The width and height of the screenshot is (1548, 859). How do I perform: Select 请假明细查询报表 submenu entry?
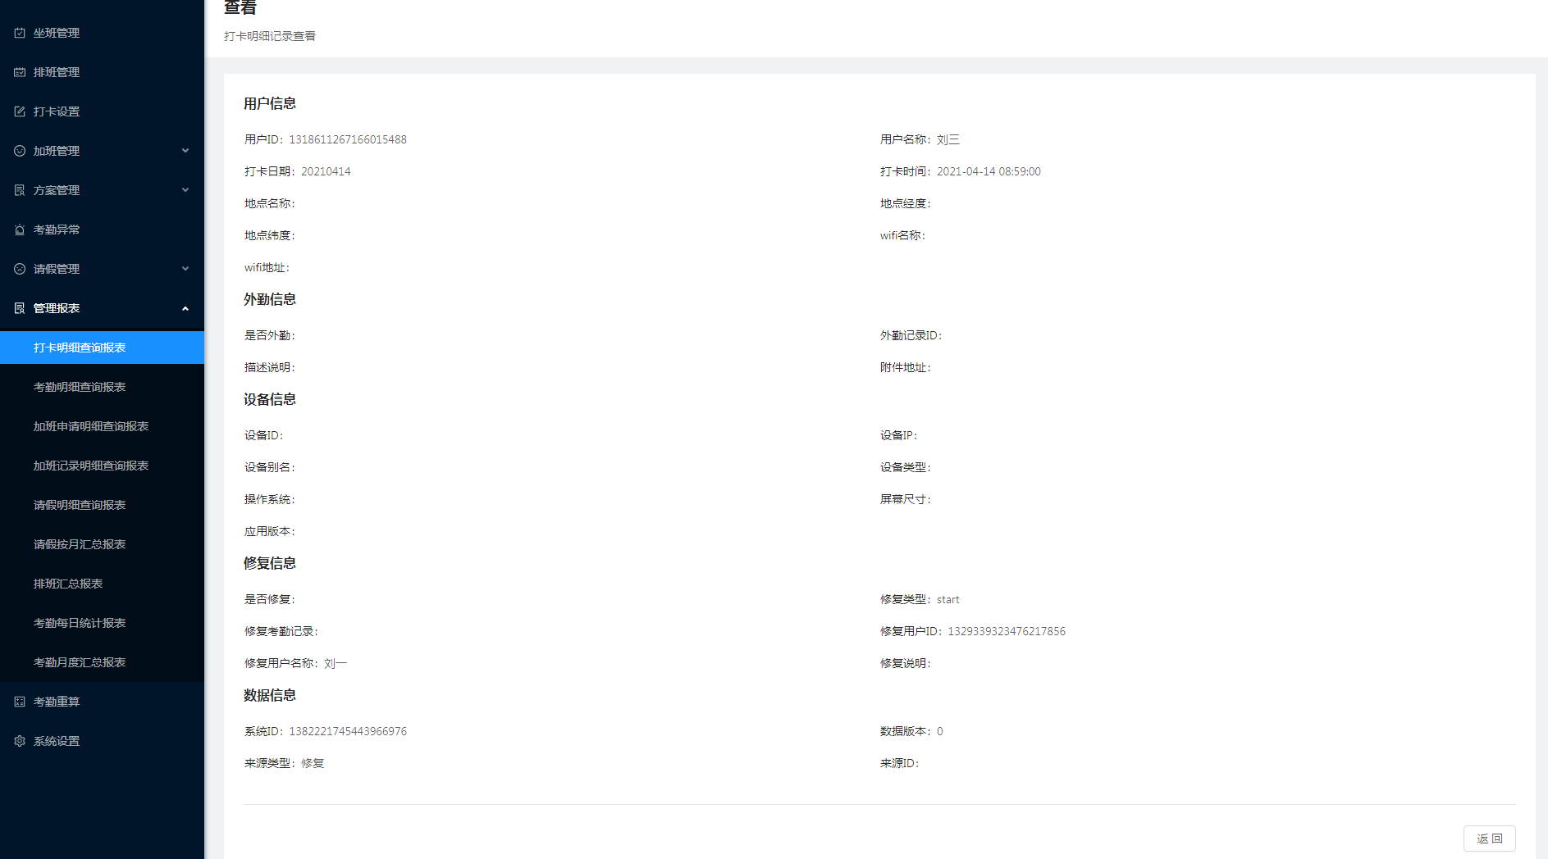point(102,505)
